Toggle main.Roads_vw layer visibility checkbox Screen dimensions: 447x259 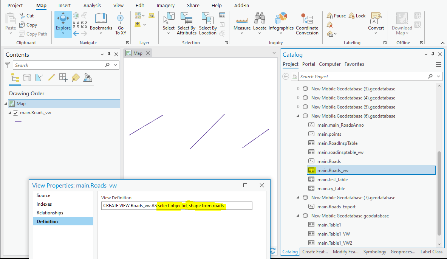[15, 113]
